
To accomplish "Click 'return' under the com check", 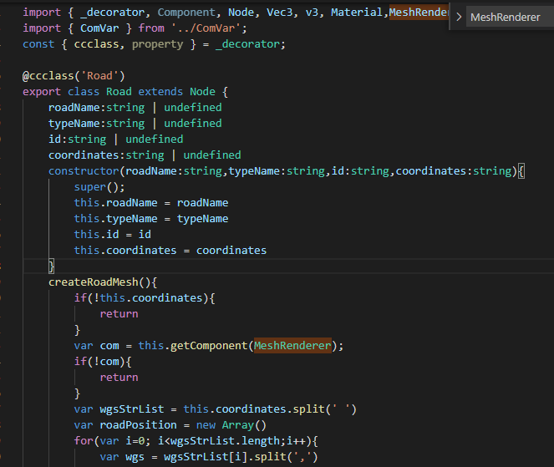I will [119, 378].
